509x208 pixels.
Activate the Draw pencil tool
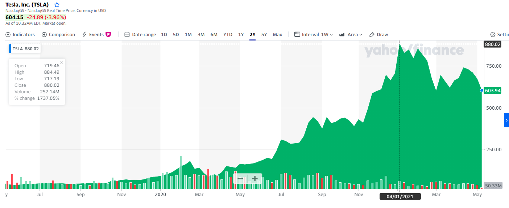[378, 35]
